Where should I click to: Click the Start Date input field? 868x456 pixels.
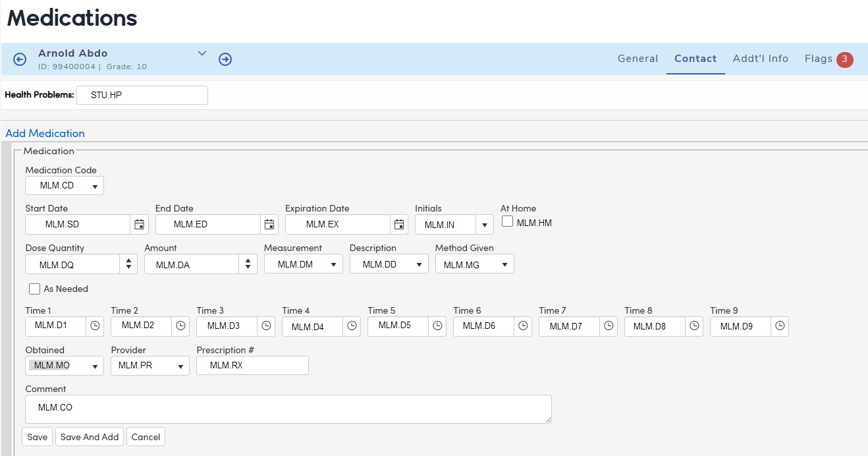(x=78, y=225)
